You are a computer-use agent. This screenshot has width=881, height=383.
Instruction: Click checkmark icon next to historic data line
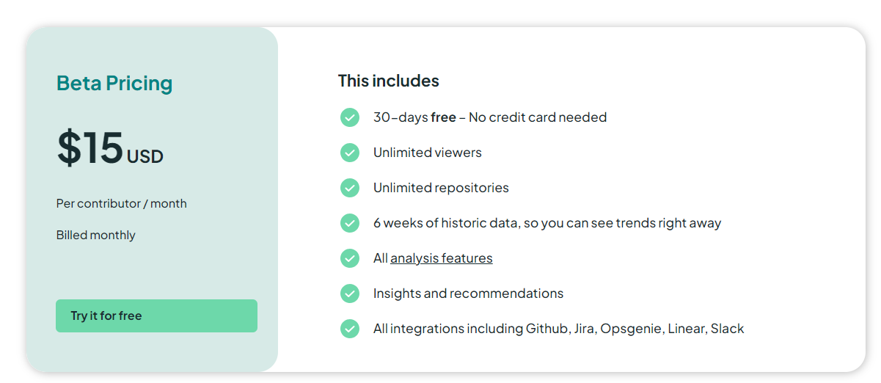click(350, 223)
